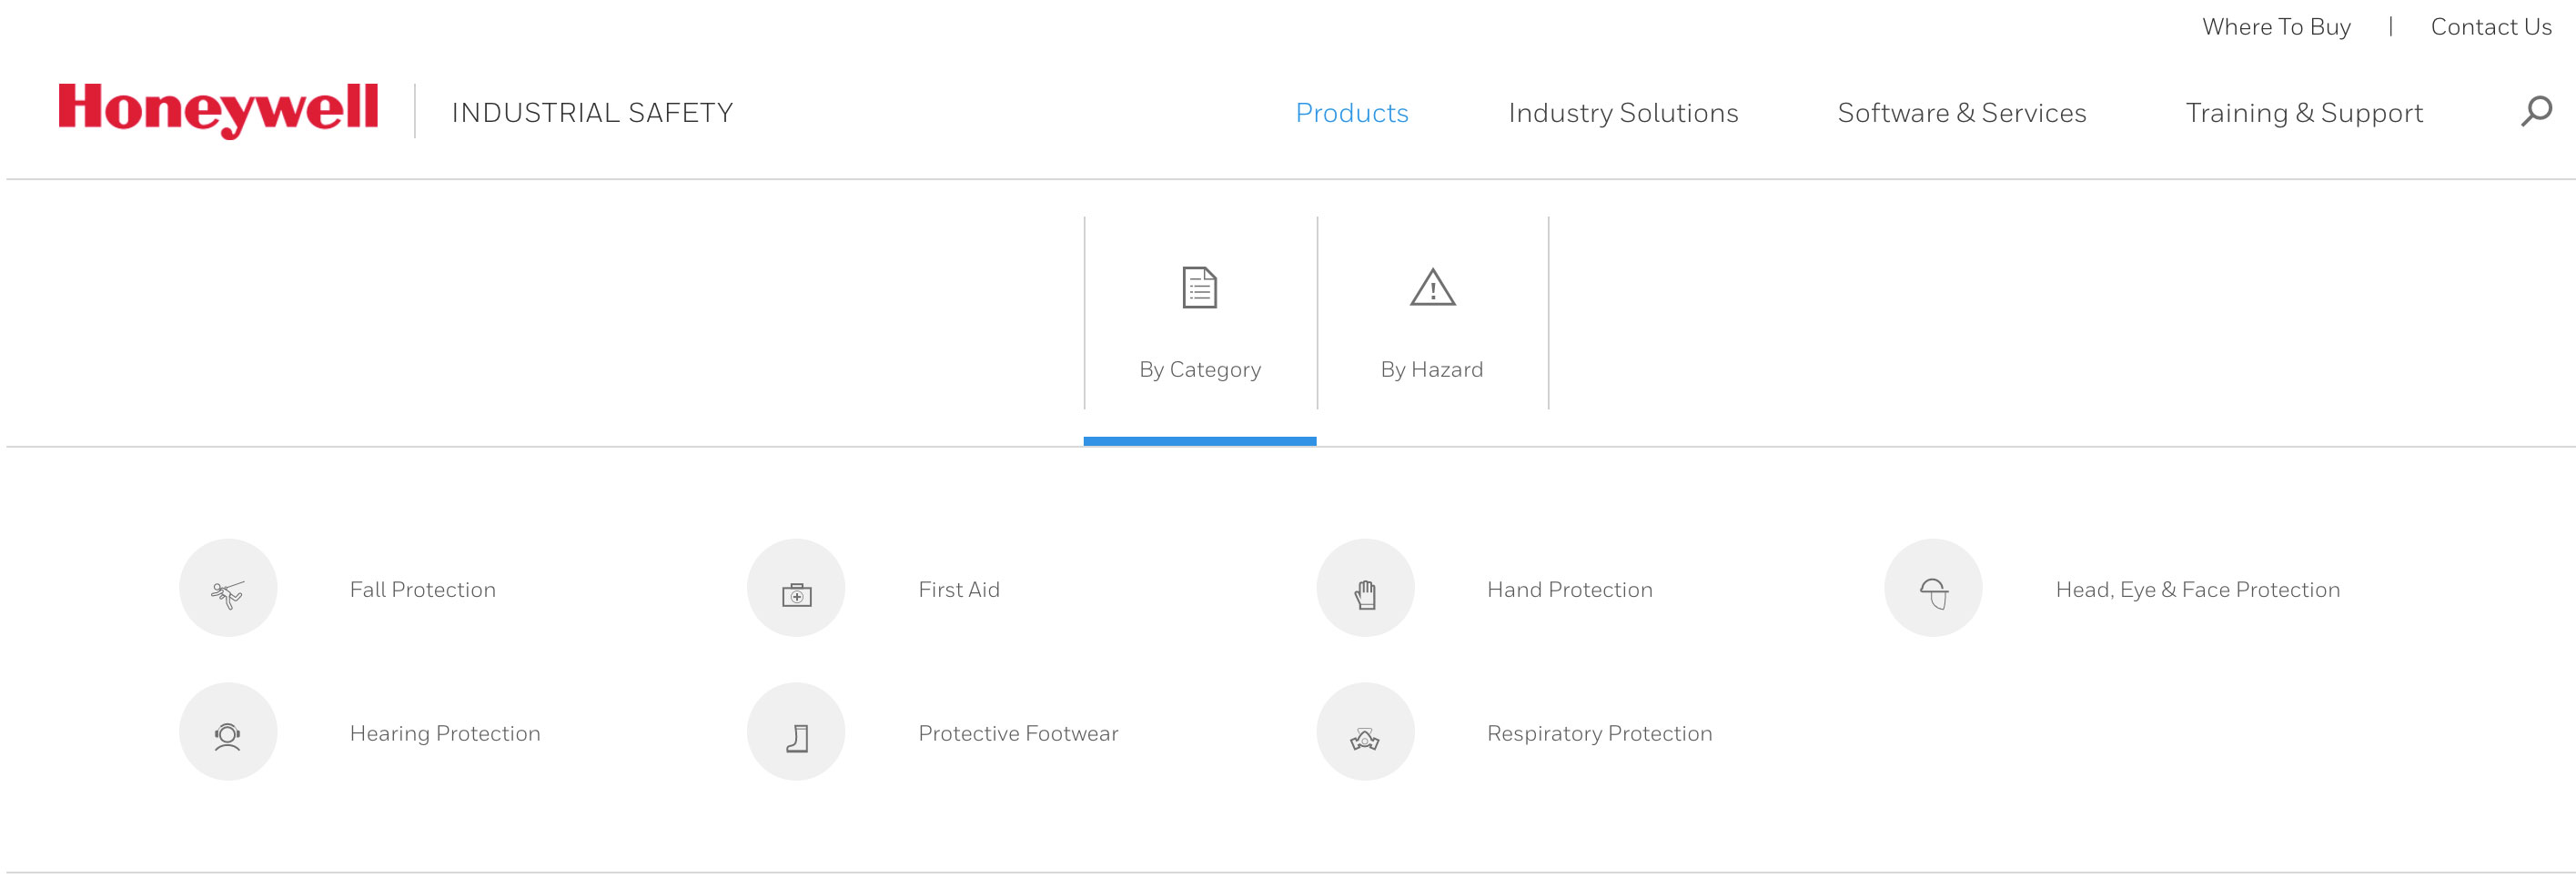This screenshot has height=878, width=2576.
Task: Click the Head, Eye & Face helmet icon
Action: pos(1933,589)
